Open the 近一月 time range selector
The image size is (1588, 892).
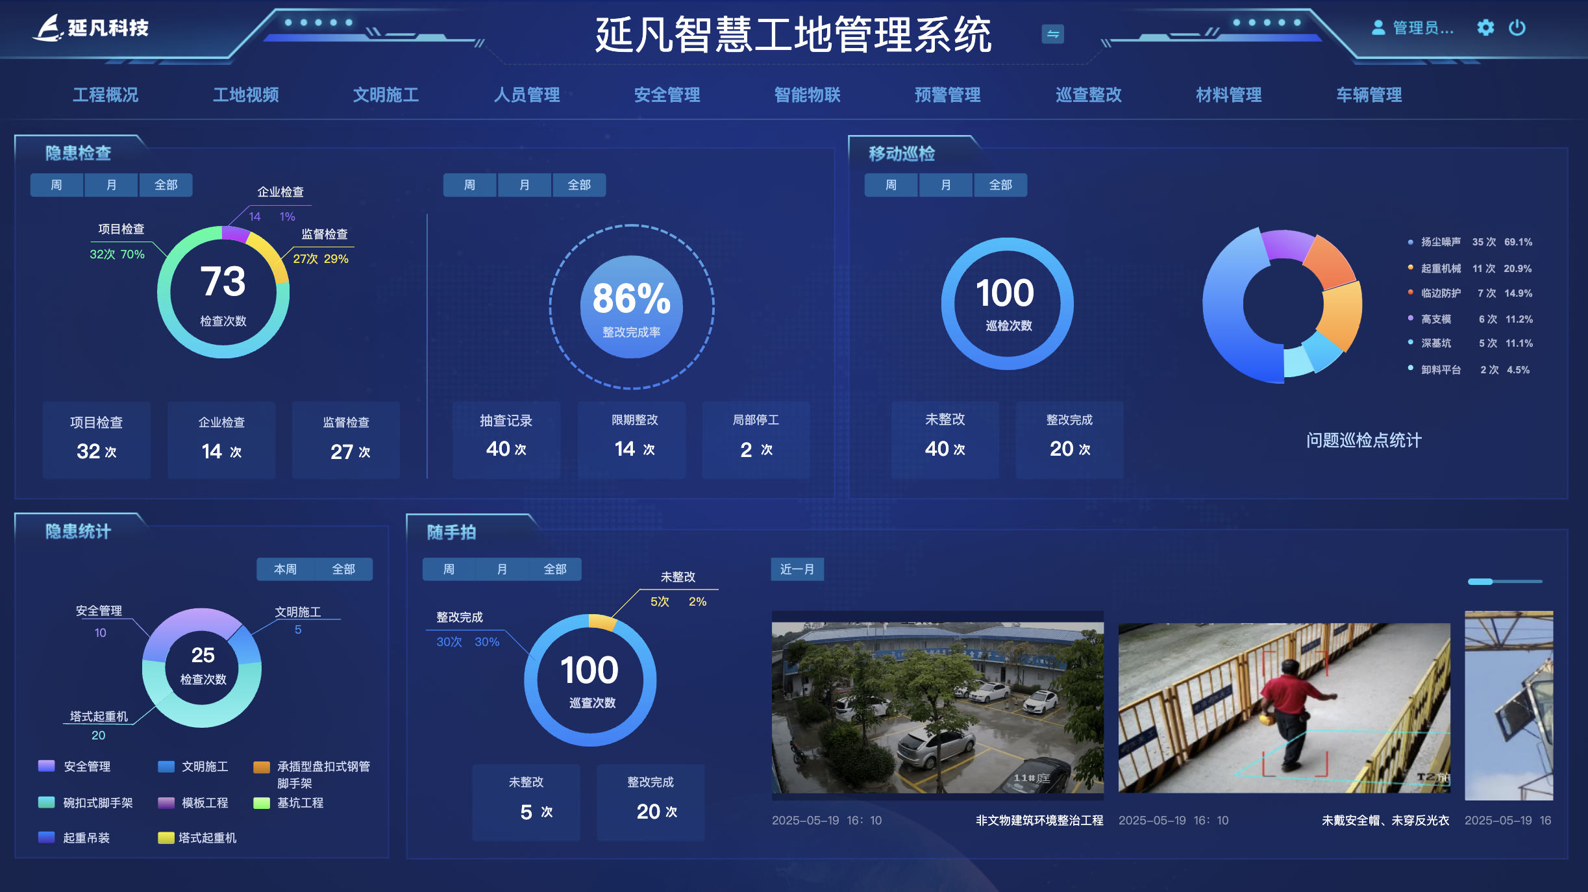click(x=797, y=569)
